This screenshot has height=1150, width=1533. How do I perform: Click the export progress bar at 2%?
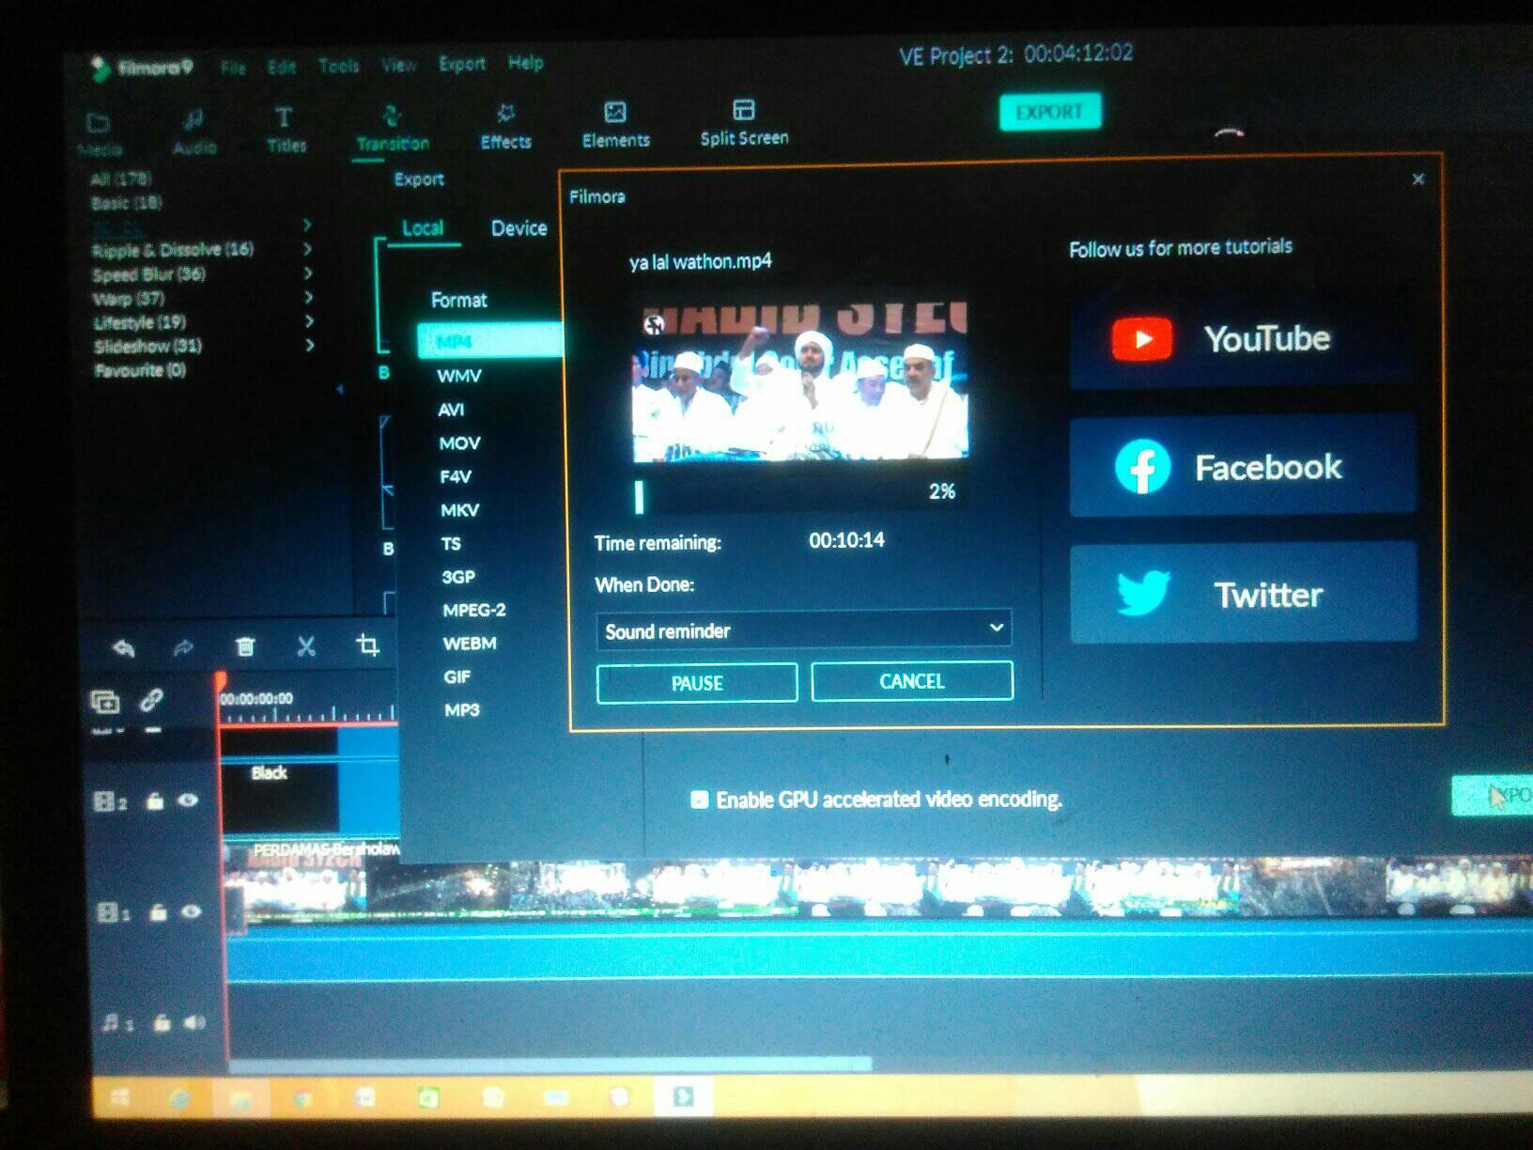point(799,493)
